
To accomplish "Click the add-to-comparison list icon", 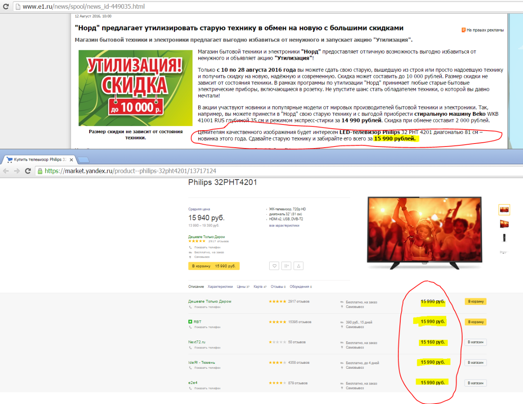I will tap(286, 266).
